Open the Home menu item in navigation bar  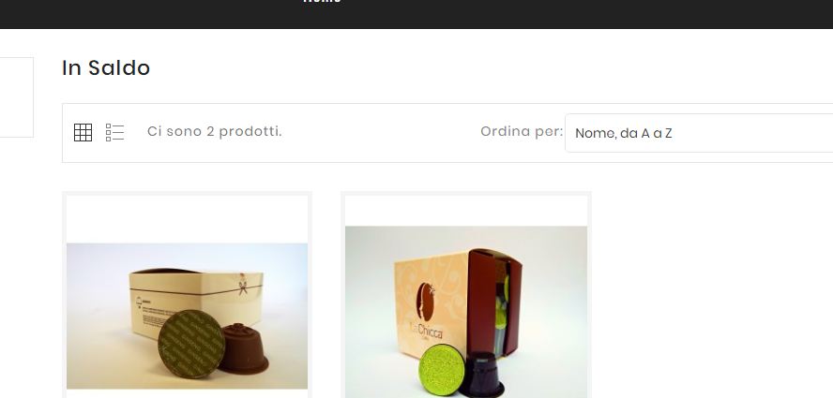pyautogui.click(x=322, y=2)
